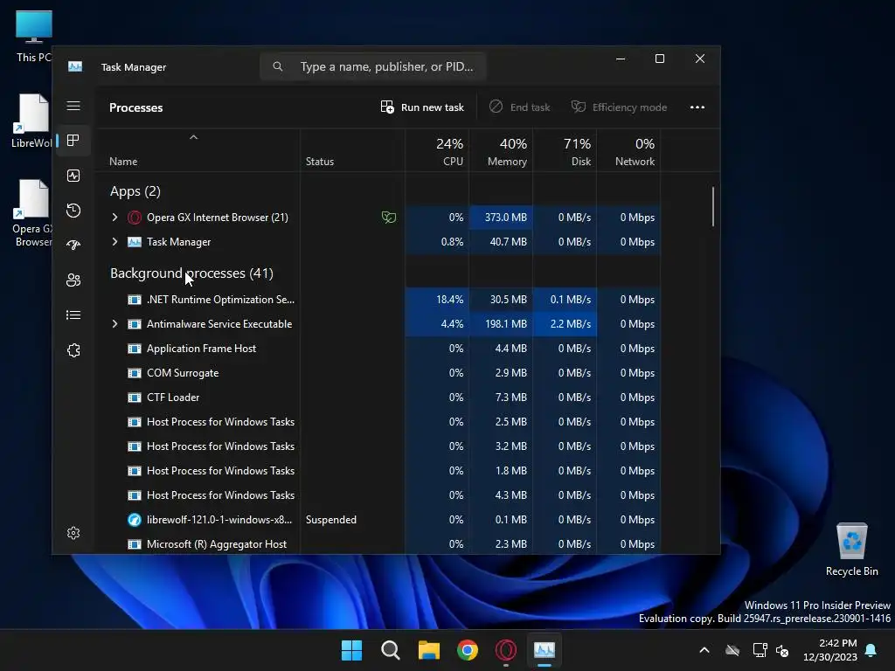The height and width of the screenshot is (671, 895).
Task: Click the End task button
Action: point(519,107)
